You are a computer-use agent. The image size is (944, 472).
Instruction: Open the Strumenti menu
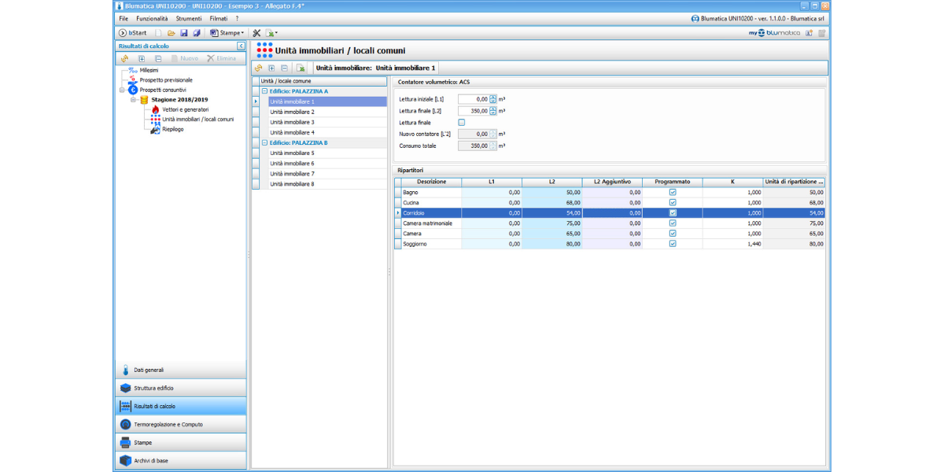point(188,18)
